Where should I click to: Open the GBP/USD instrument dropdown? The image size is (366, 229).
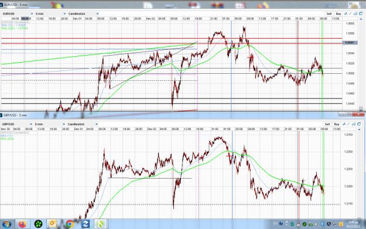[17, 124]
